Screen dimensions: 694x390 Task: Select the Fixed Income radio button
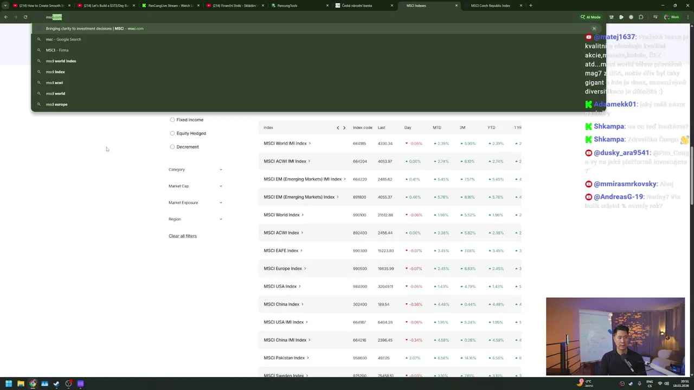click(x=172, y=120)
